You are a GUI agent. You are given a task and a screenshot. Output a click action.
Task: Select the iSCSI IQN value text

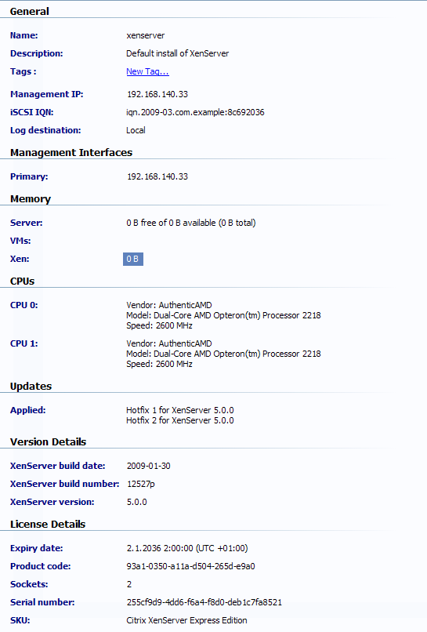click(x=195, y=112)
